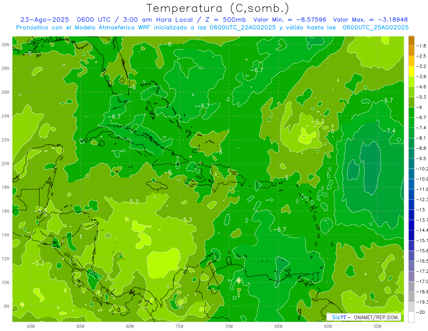Click the -2.5 value on the color scale
Viewport: 428px width, 331px height.
(x=421, y=56)
